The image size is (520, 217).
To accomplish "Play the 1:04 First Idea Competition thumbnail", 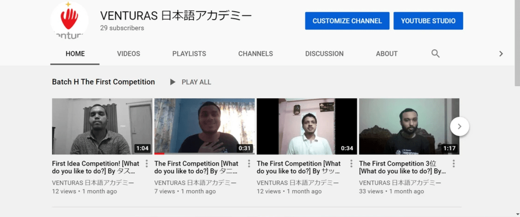I will [x=102, y=126].
